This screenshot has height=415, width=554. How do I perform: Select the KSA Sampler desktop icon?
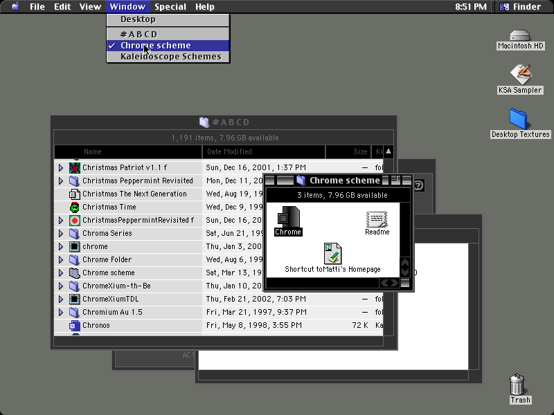[521, 75]
